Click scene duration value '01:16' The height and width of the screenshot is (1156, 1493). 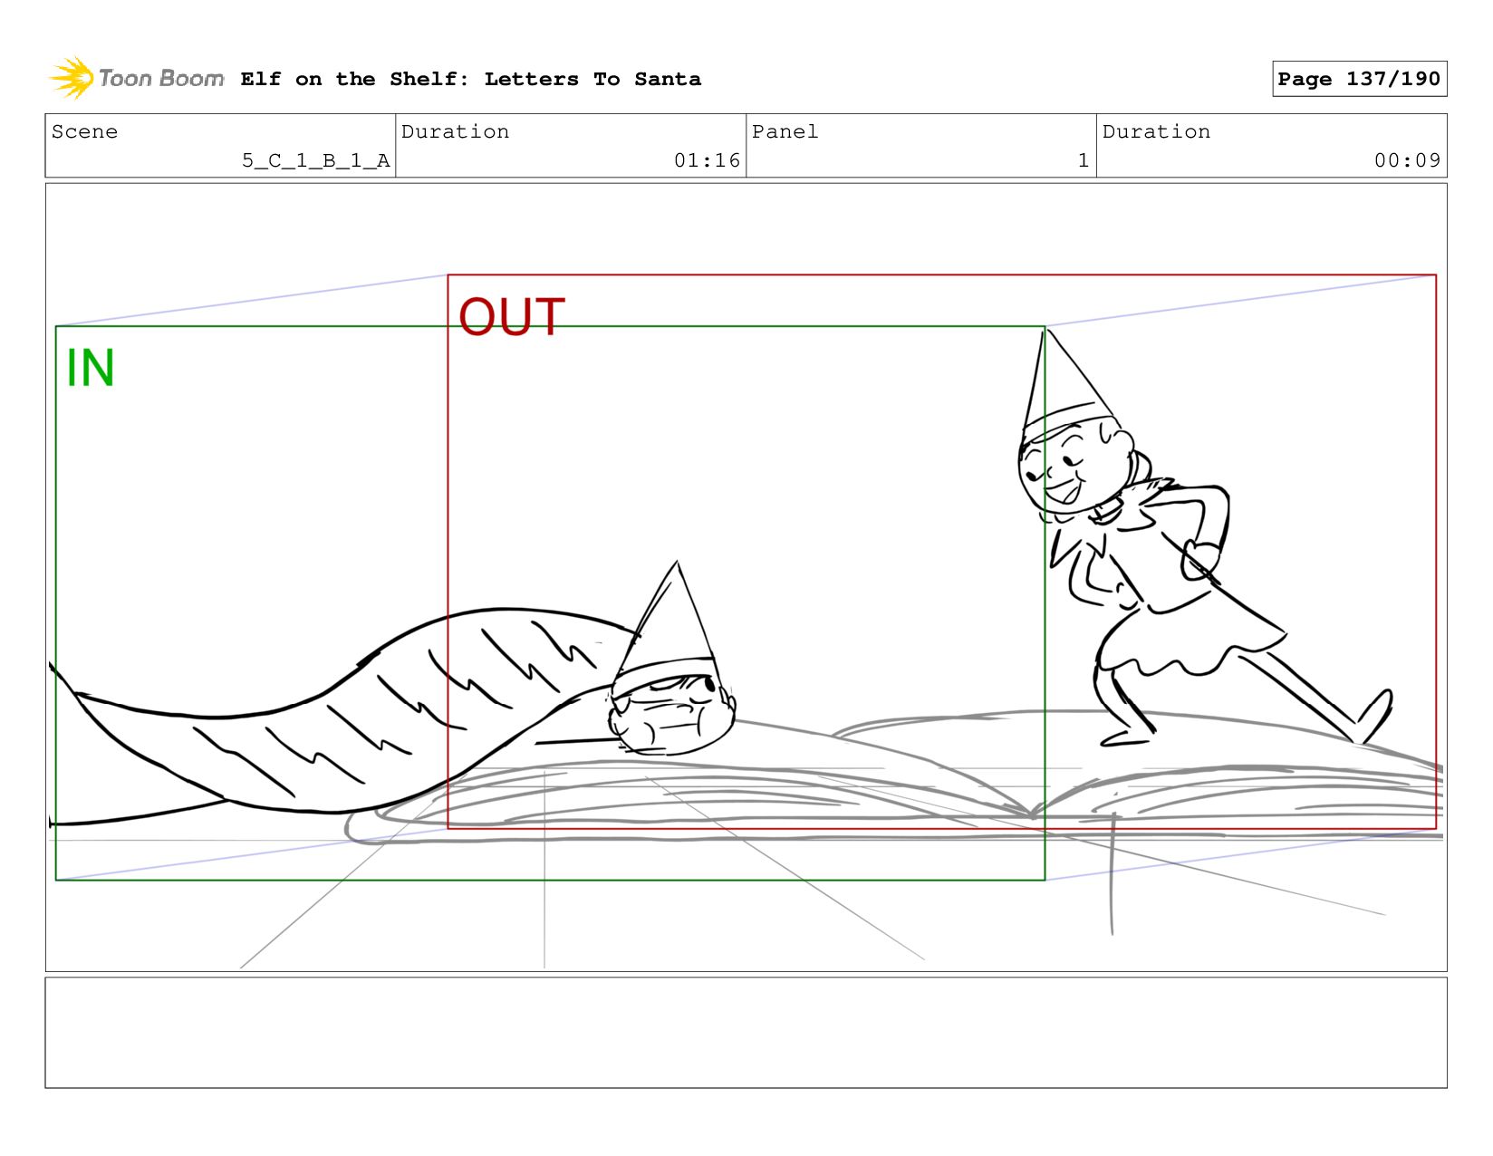(x=707, y=160)
